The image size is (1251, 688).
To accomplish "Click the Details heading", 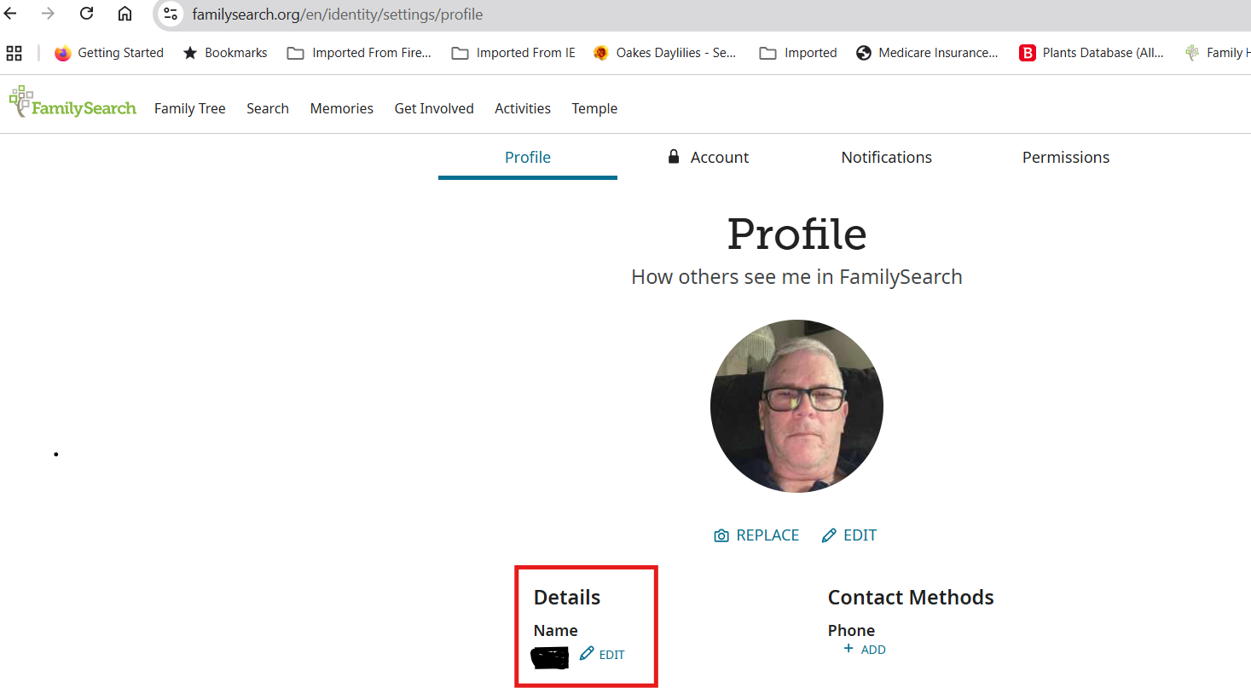I will pos(567,598).
